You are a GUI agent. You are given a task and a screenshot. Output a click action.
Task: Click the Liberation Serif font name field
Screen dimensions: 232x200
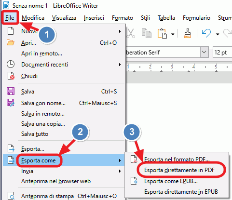[x=163, y=52]
